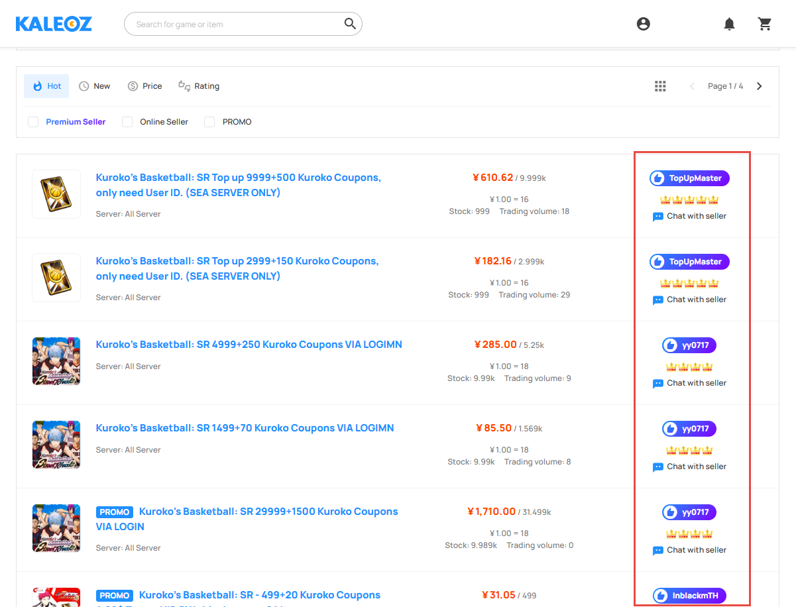
Task: Click PROMO badge on 29999+1500 listing
Action: pos(115,512)
